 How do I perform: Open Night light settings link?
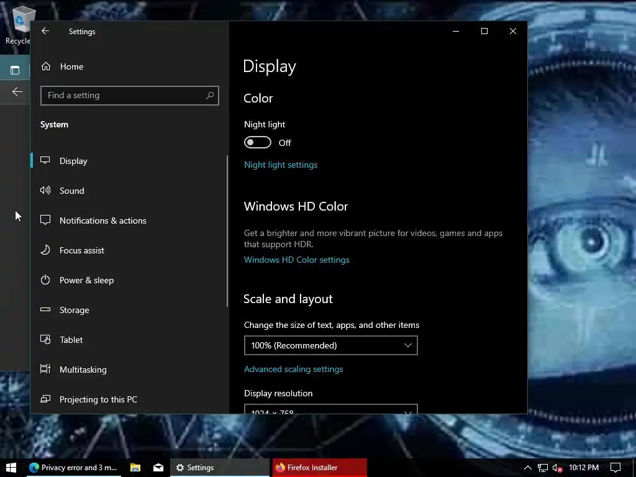(281, 165)
